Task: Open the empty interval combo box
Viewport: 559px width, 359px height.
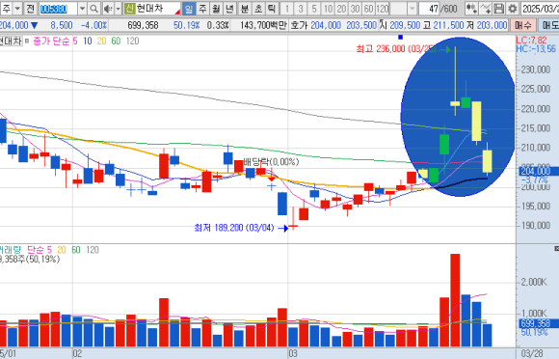Action: click(398, 9)
